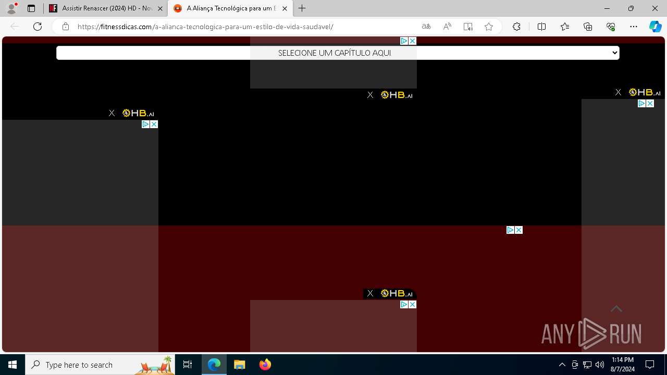Screen dimensions: 667x375
Task: Open Microsoft Edge from the taskbar
Action: [x=214, y=365]
